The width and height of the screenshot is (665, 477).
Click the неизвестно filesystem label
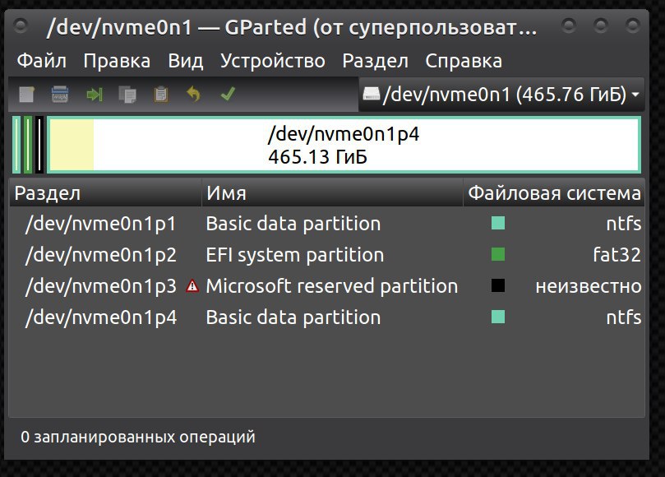(x=589, y=286)
